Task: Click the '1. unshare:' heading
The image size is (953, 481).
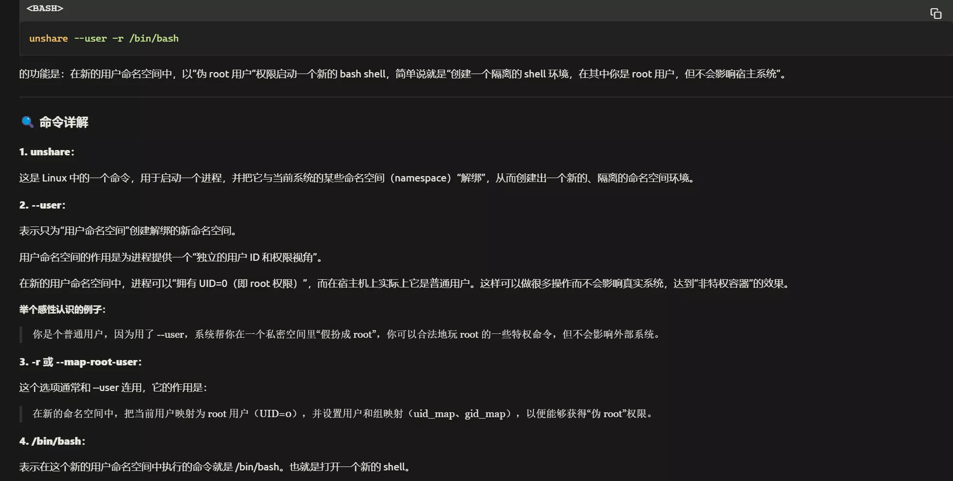Action: coord(47,152)
